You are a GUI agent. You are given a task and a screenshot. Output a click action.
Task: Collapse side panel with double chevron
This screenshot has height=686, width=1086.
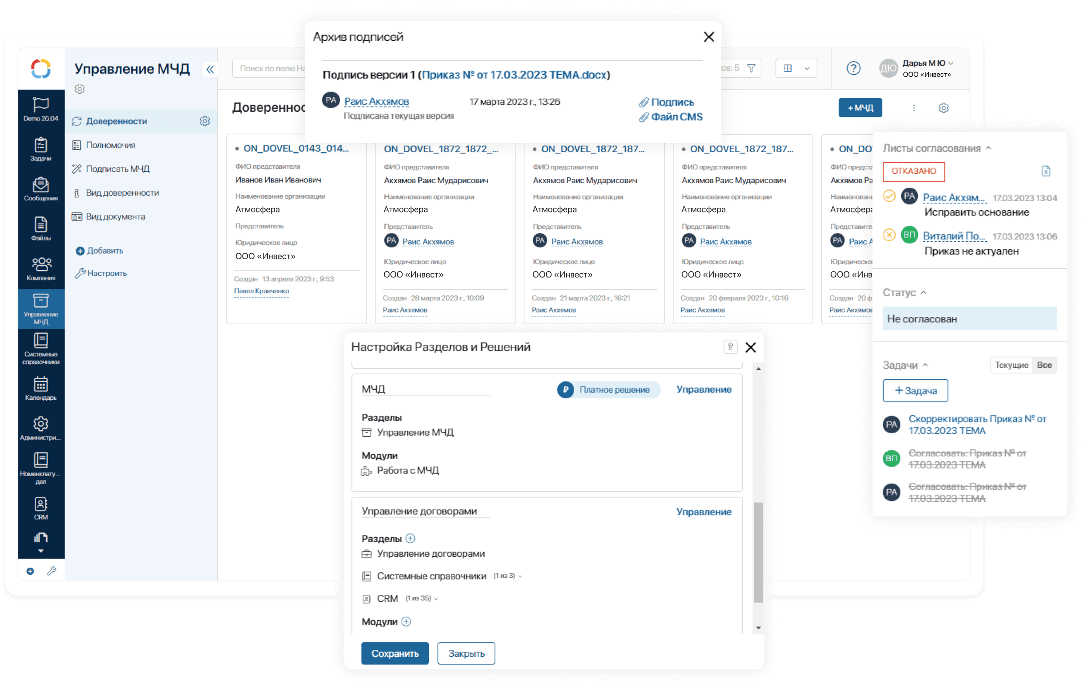coord(210,69)
